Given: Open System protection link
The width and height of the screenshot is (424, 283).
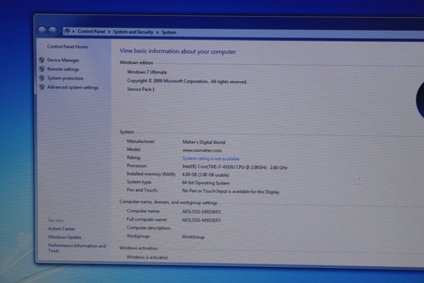Looking at the screenshot, I should tap(65, 78).
